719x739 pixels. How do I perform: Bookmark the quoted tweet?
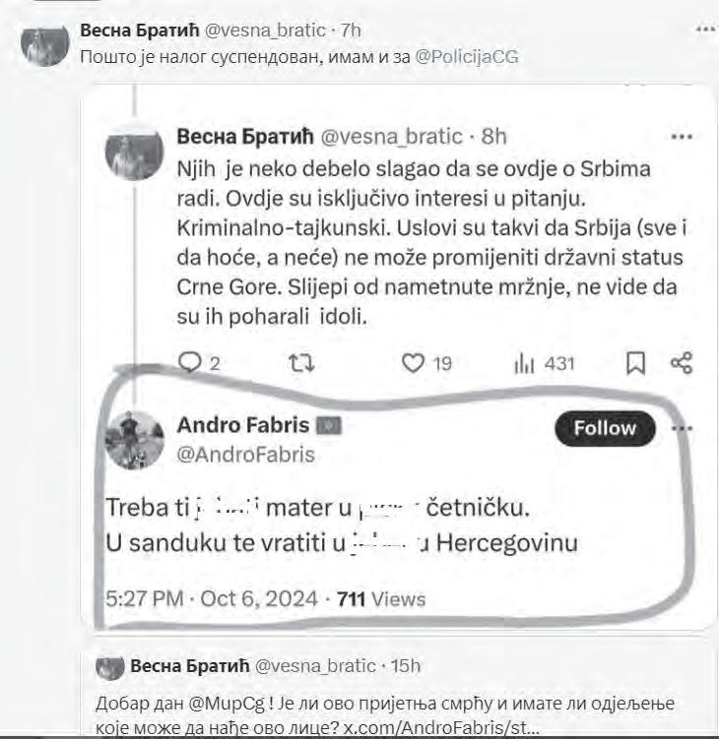636,363
